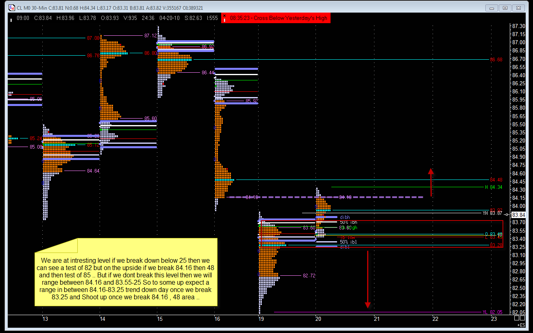Click the red "84.48" level label
The image size is (533, 333).
[x=496, y=180]
